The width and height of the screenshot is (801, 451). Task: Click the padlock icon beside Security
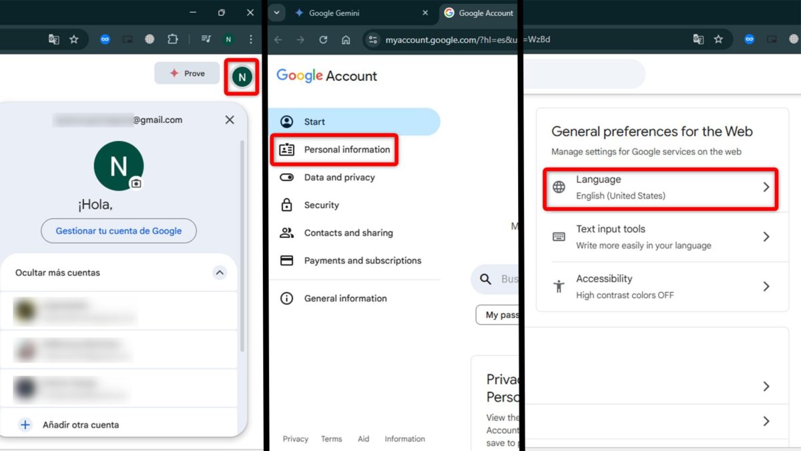click(286, 205)
